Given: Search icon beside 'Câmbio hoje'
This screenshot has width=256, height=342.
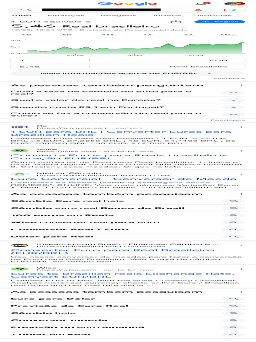Looking at the screenshot, I should [x=234, y=313].
